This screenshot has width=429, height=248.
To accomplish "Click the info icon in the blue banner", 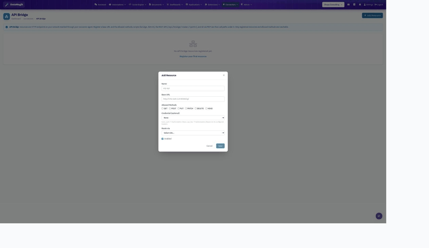I will point(7,27).
